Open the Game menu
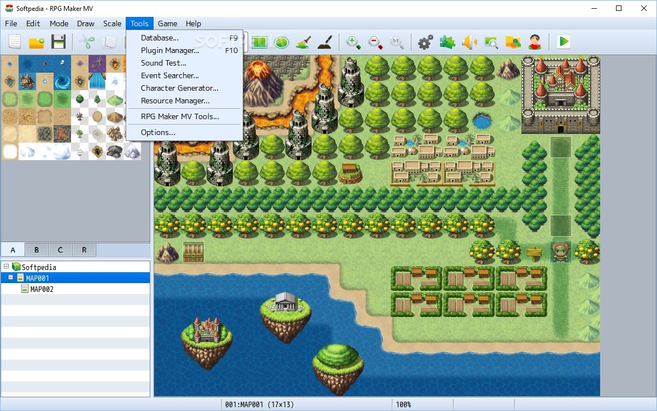 point(167,24)
